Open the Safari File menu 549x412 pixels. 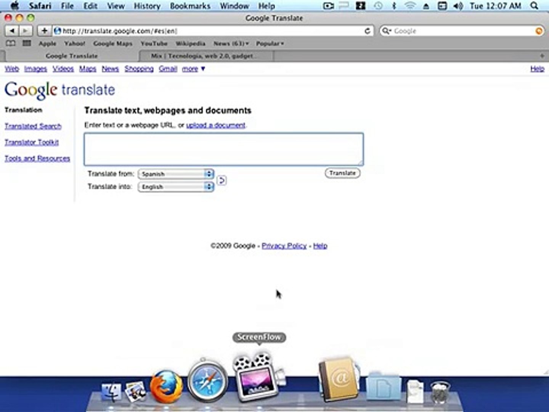coord(67,6)
